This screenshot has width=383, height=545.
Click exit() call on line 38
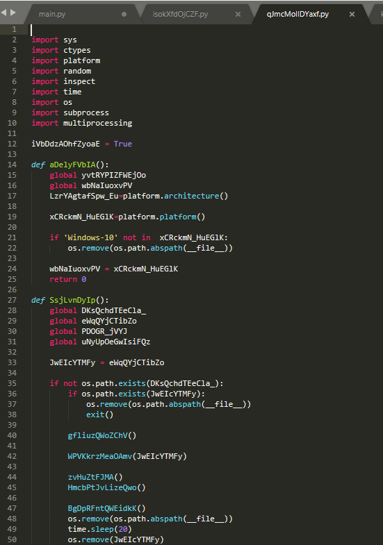[x=100, y=414]
